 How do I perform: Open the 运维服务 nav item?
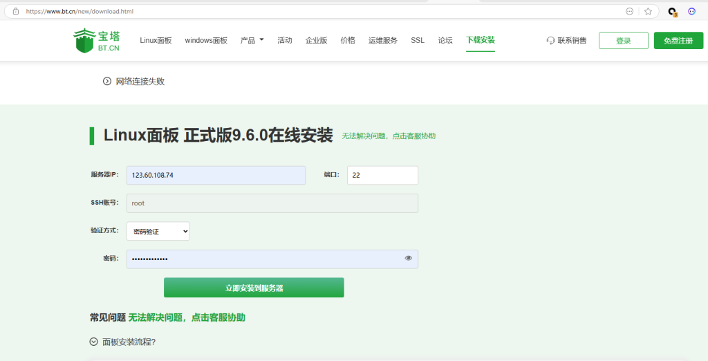383,40
